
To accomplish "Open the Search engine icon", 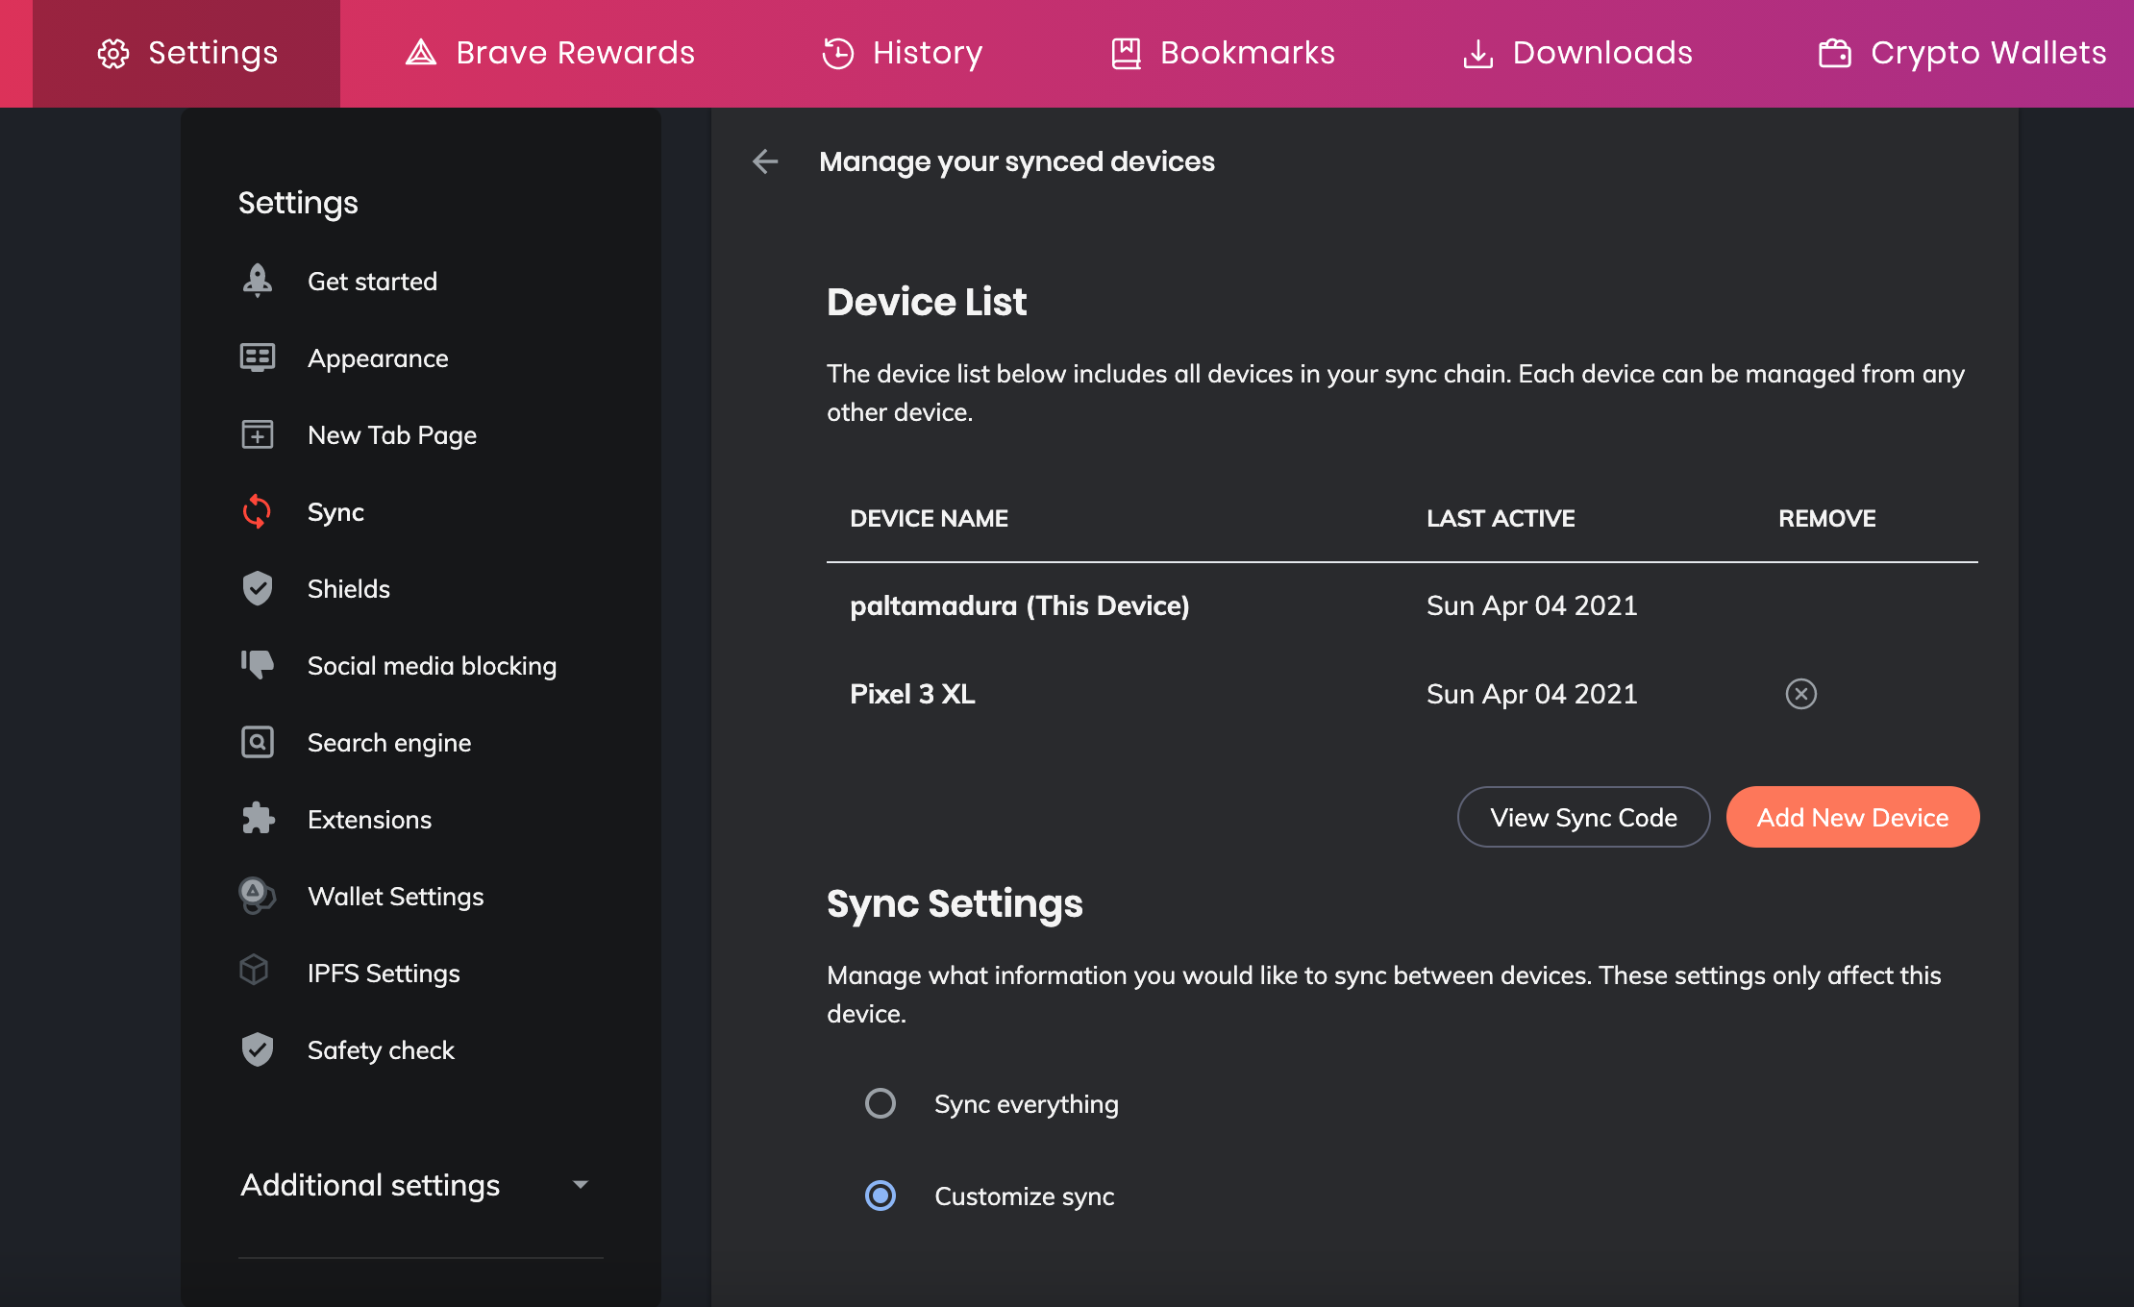I will [x=257, y=742].
